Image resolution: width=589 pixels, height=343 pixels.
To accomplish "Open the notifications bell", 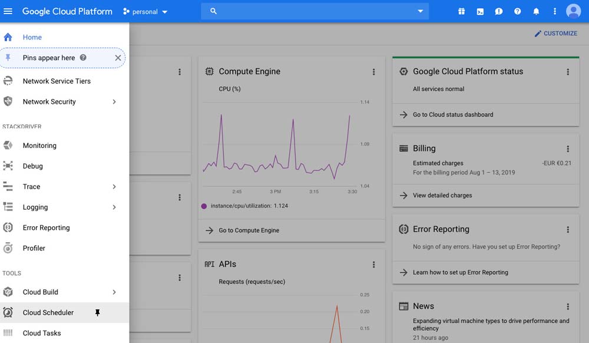I will (536, 11).
